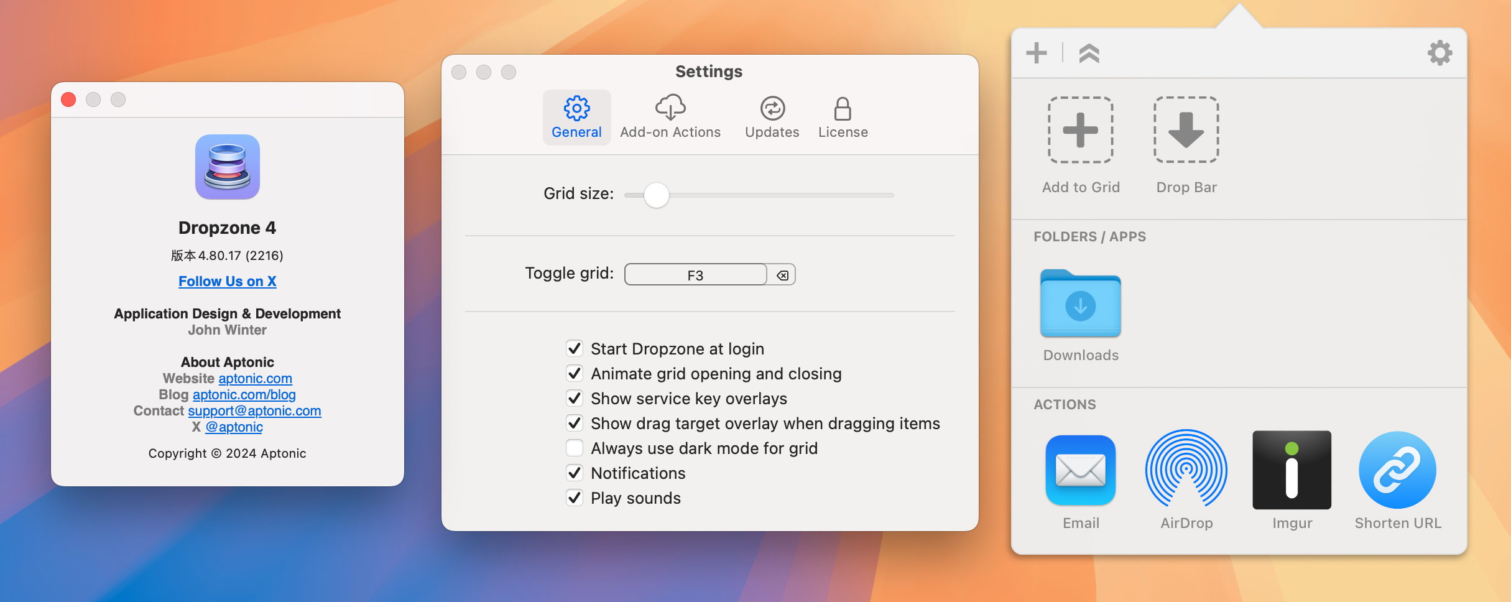Click the version 4.80.17 (2216) text

tap(228, 256)
